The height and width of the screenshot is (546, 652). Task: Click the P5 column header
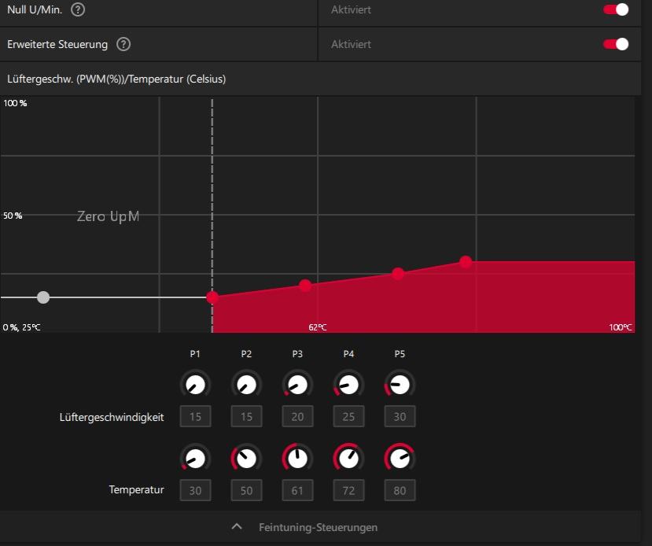[400, 354]
